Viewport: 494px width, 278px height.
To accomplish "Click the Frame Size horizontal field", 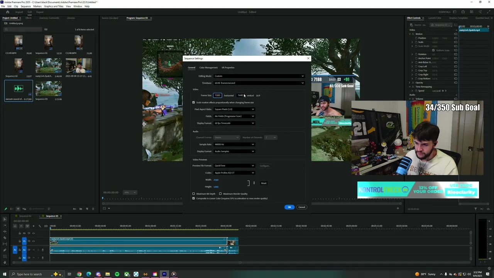I will [218, 95].
